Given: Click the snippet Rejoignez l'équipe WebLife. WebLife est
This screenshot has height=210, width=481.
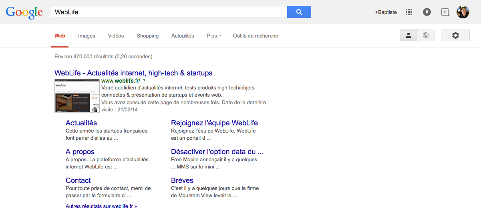Looking at the screenshot, I should point(213,135).
